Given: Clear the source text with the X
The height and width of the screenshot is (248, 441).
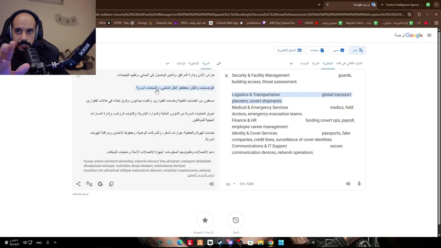Looking at the screenshot, I should 226,76.
